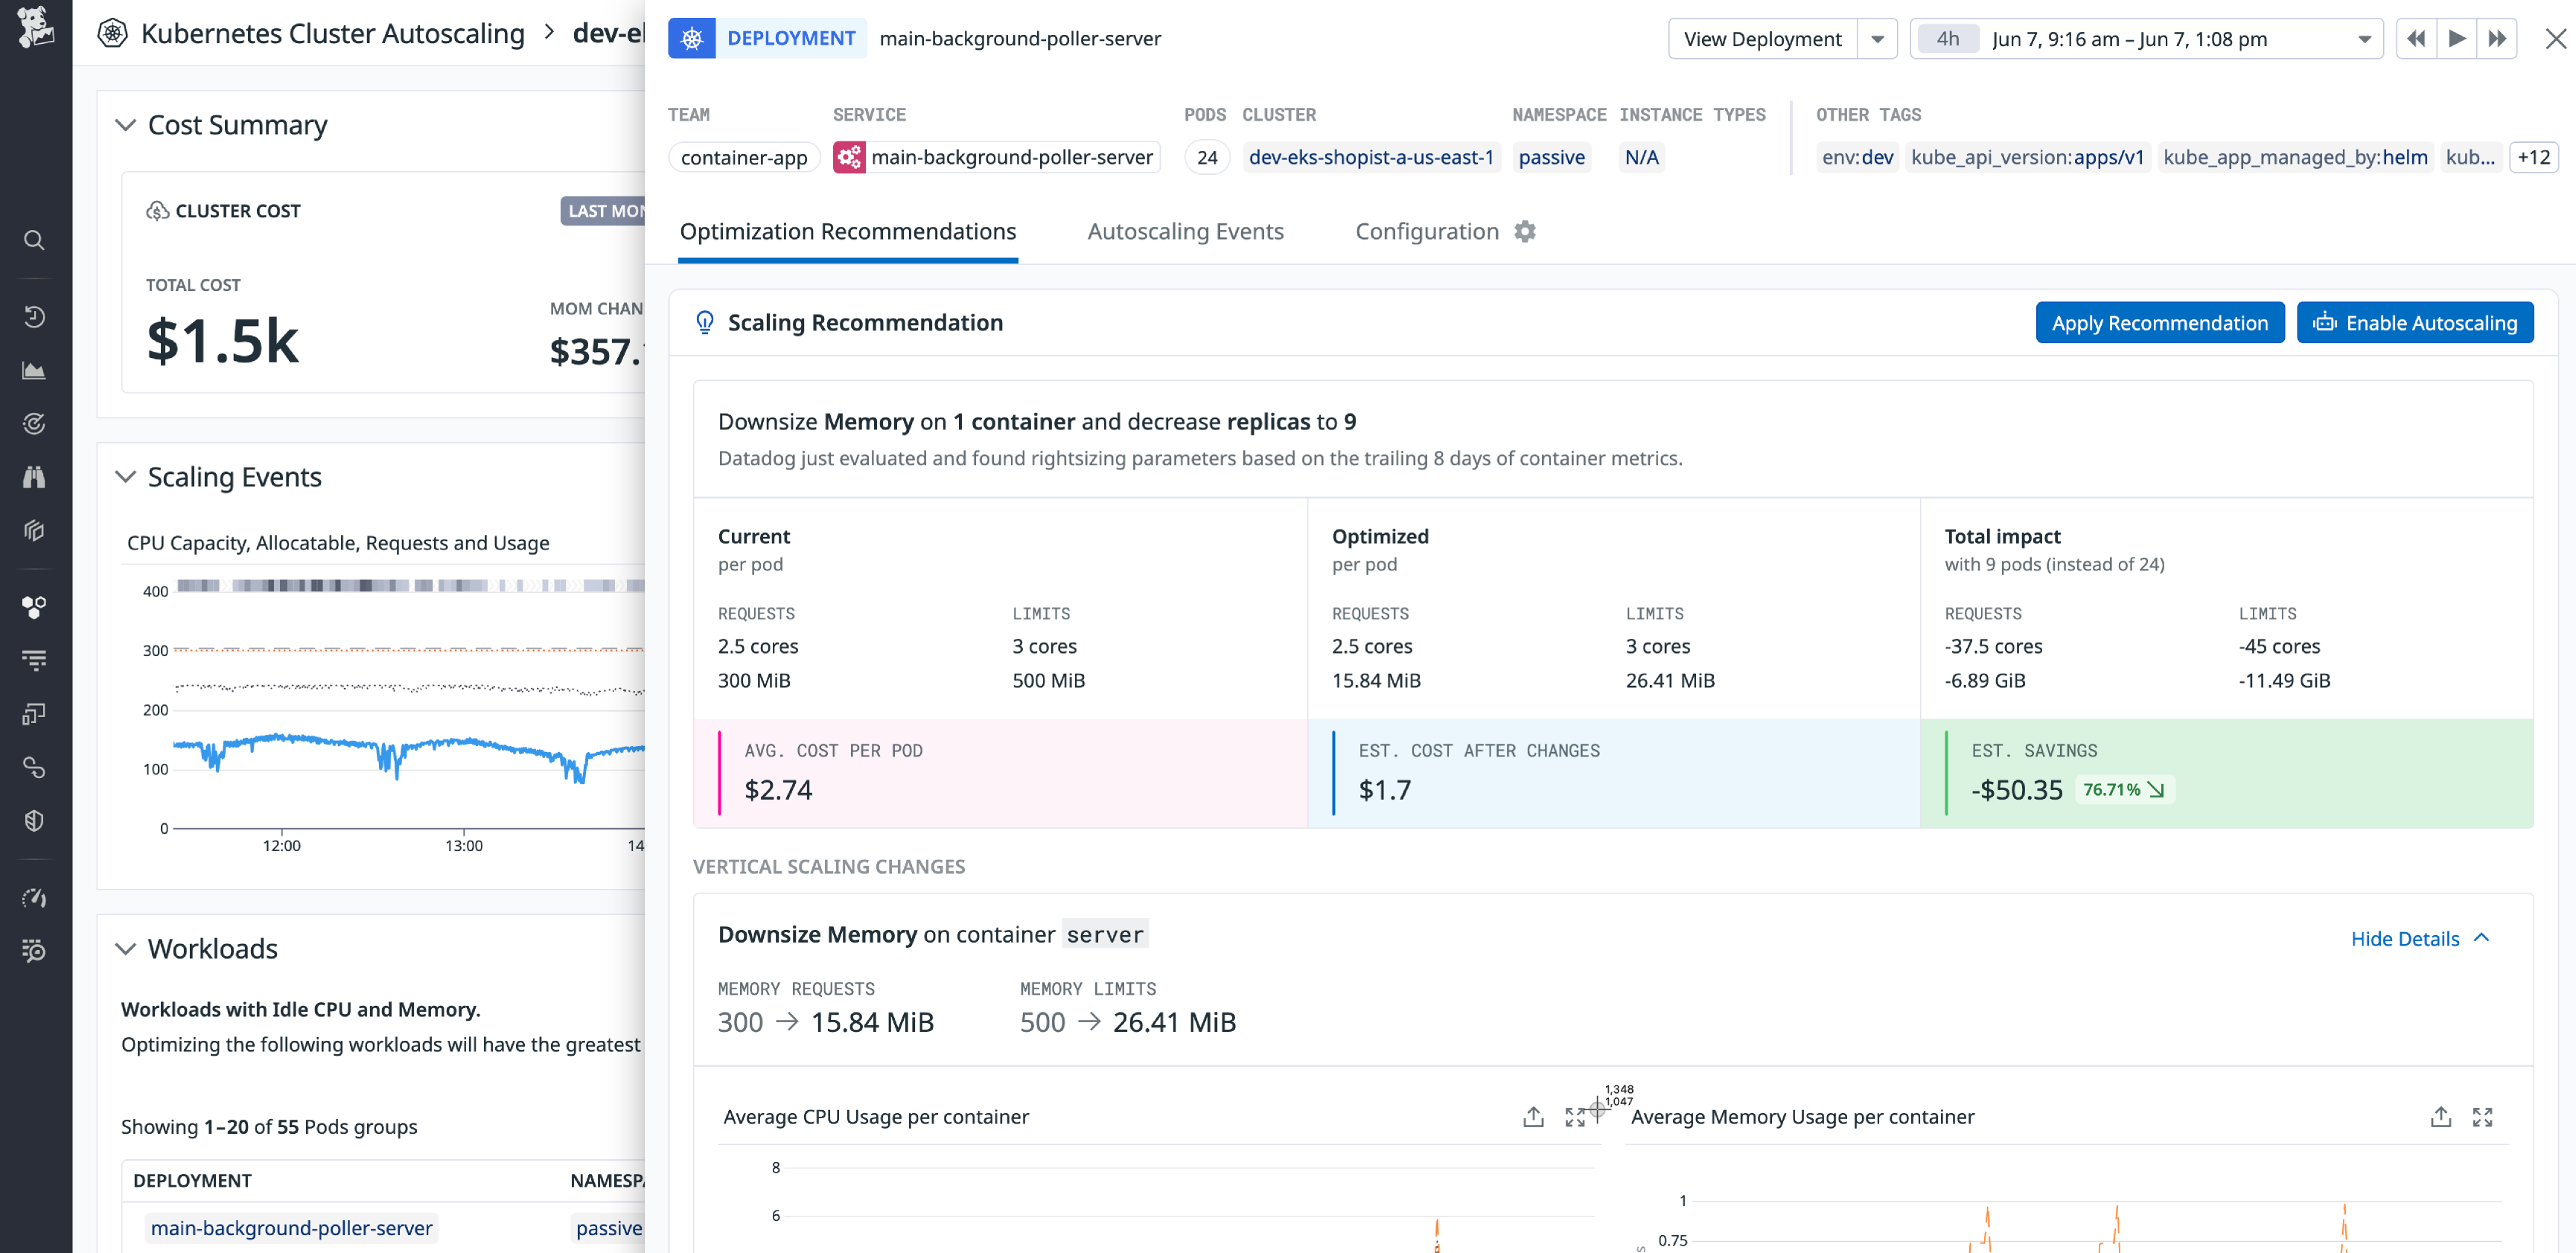Image resolution: width=2576 pixels, height=1253 pixels.
Task: Open the Metrics chart icon in sidebar
Action: [34, 370]
